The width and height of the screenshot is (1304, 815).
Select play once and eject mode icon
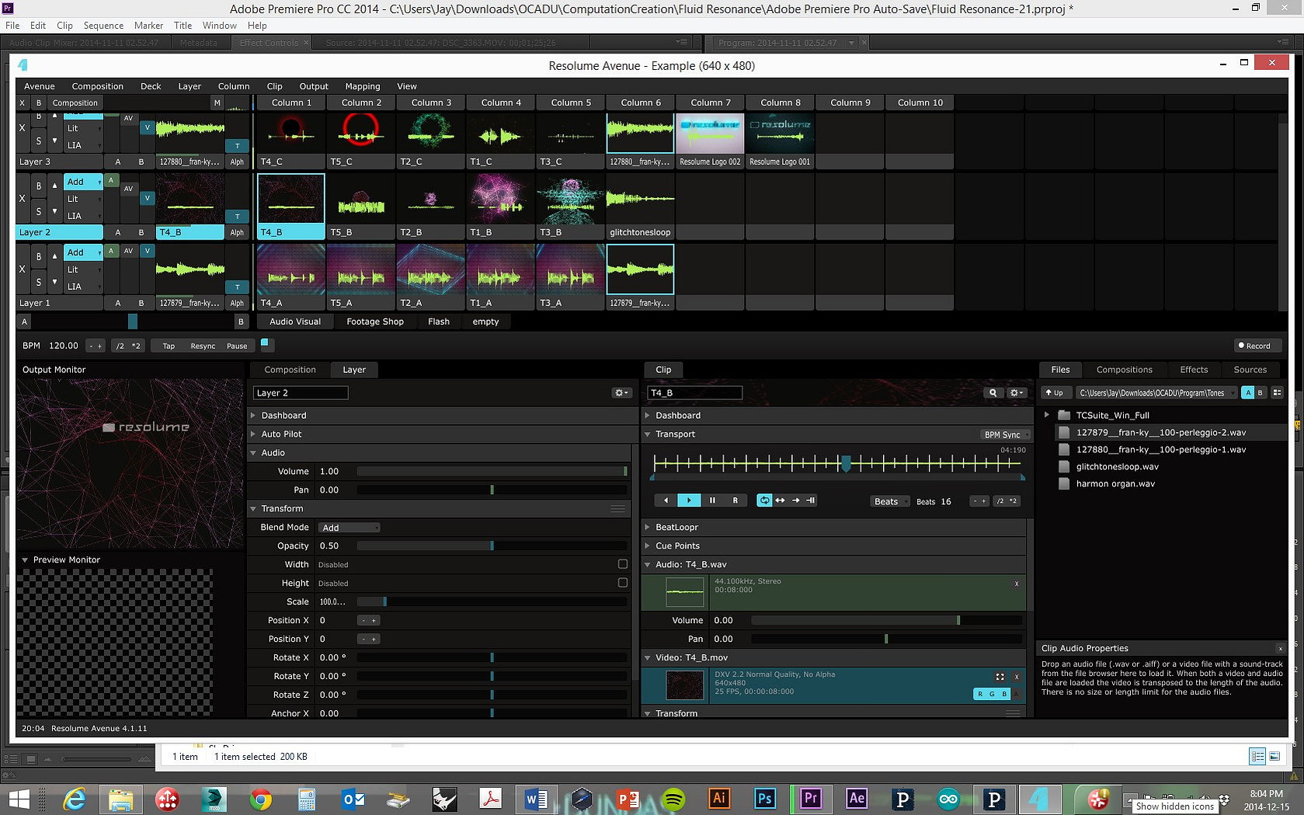coord(795,500)
